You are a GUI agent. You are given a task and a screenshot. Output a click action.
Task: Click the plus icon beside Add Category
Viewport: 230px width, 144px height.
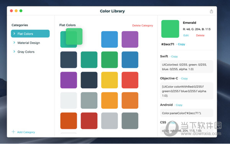pos(13,132)
